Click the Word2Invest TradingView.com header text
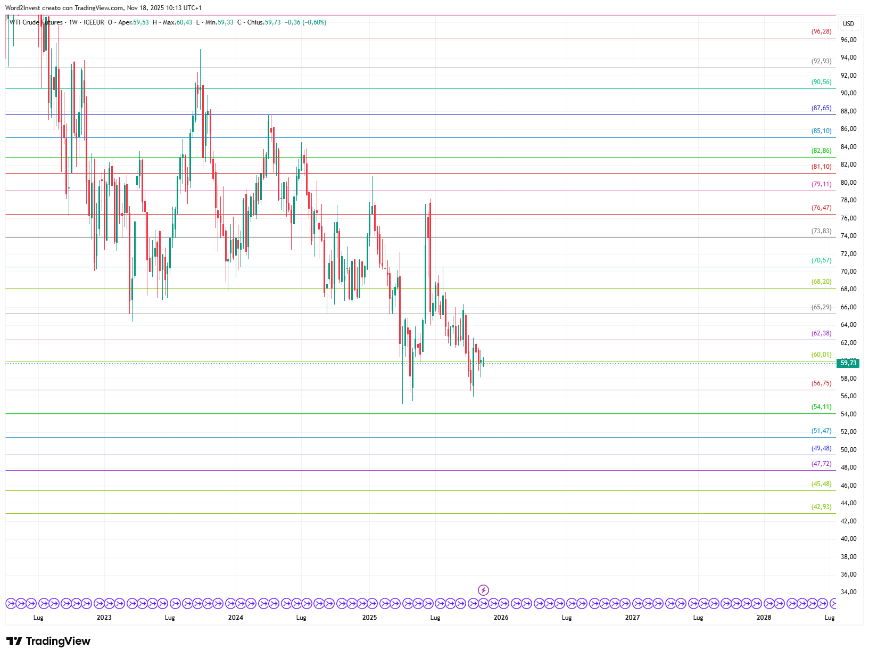 (x=103, y=8)
